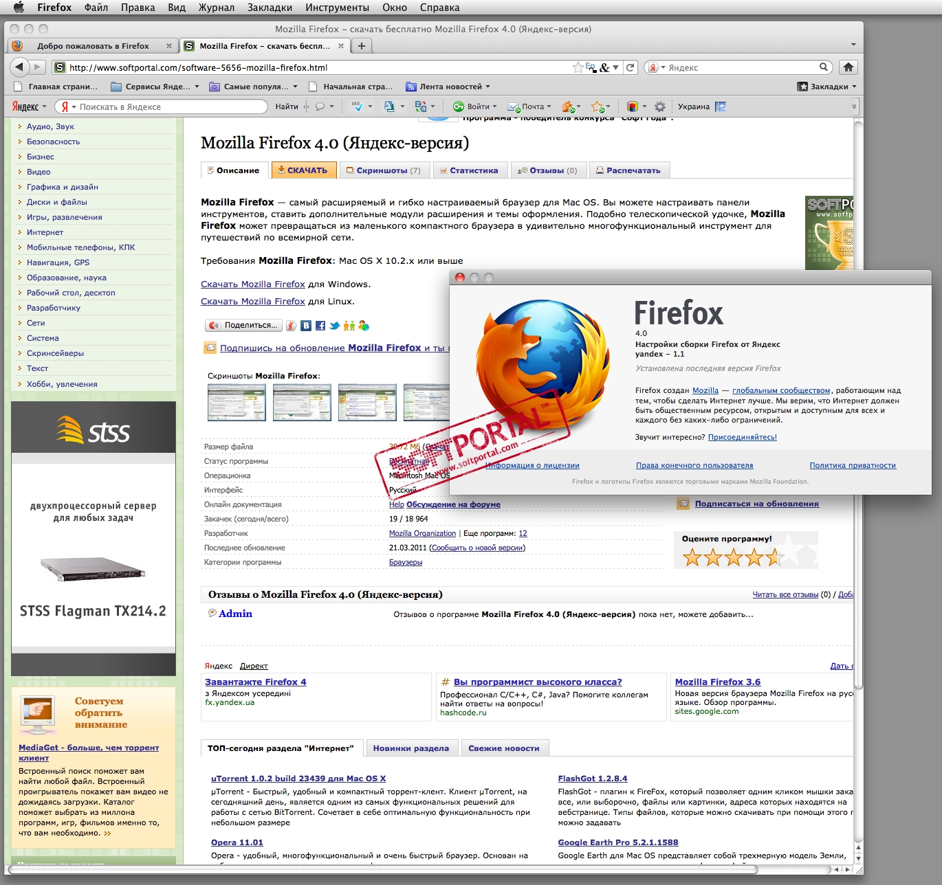Click the 'uTorrent 1.0.2 build 23439 для Mac OS X' link
The width and height of the screenshot is (942, 885).
298,778
